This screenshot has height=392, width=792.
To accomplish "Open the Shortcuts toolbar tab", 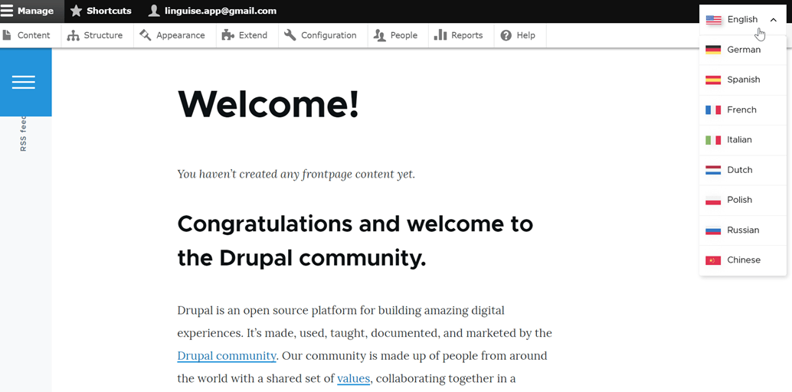I will pyautogui.click(x=101, y=11).
